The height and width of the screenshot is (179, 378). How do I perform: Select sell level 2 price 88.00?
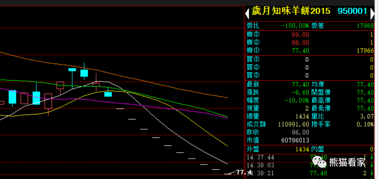tap(300, 43)
